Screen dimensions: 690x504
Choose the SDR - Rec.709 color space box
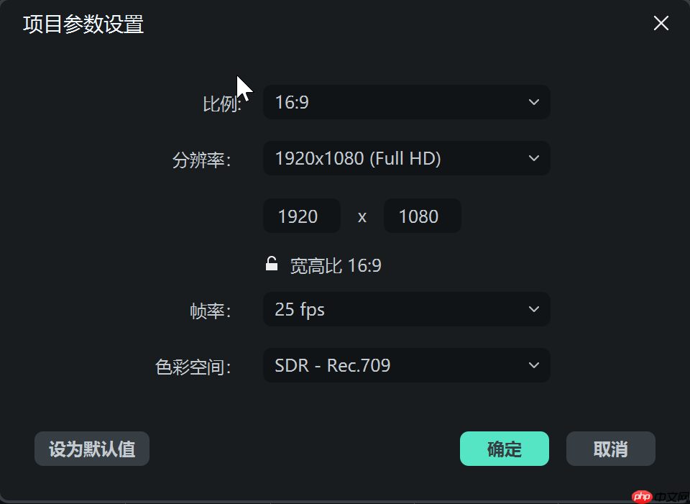(406, 365)
